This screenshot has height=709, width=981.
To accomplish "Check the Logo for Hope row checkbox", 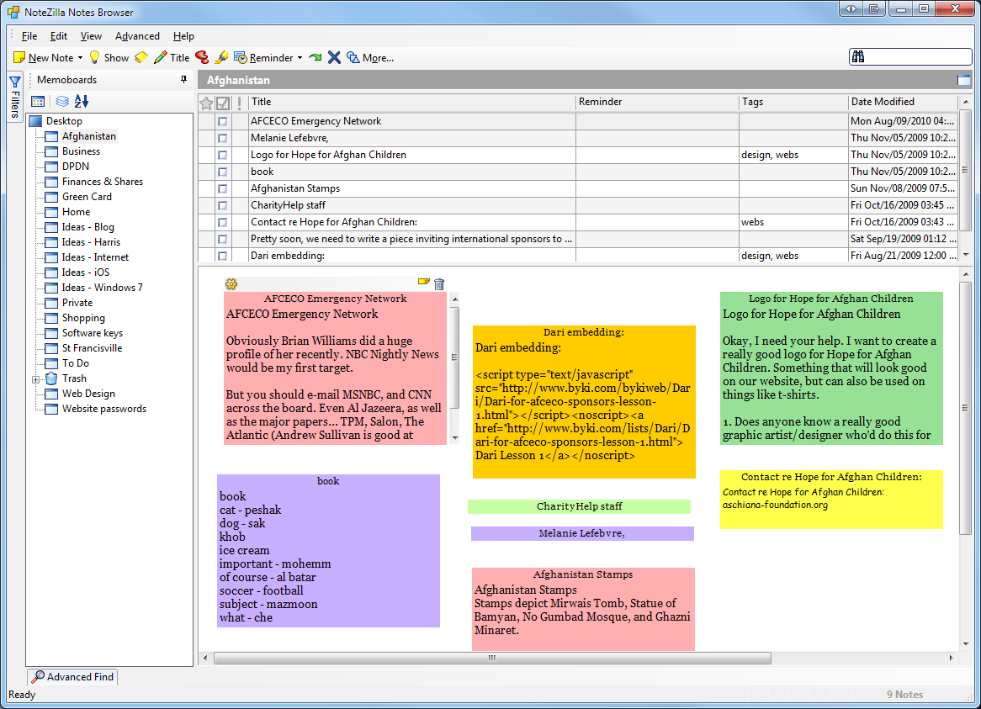I will point(222,155).
